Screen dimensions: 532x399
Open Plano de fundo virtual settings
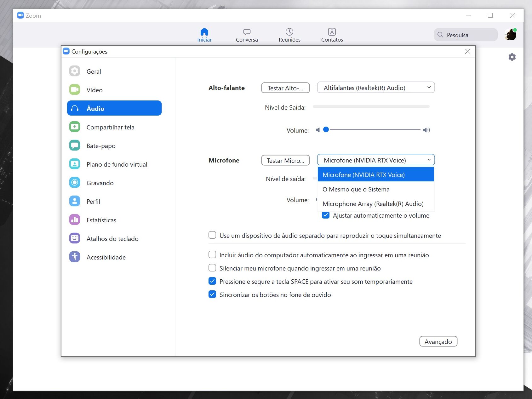114,164
